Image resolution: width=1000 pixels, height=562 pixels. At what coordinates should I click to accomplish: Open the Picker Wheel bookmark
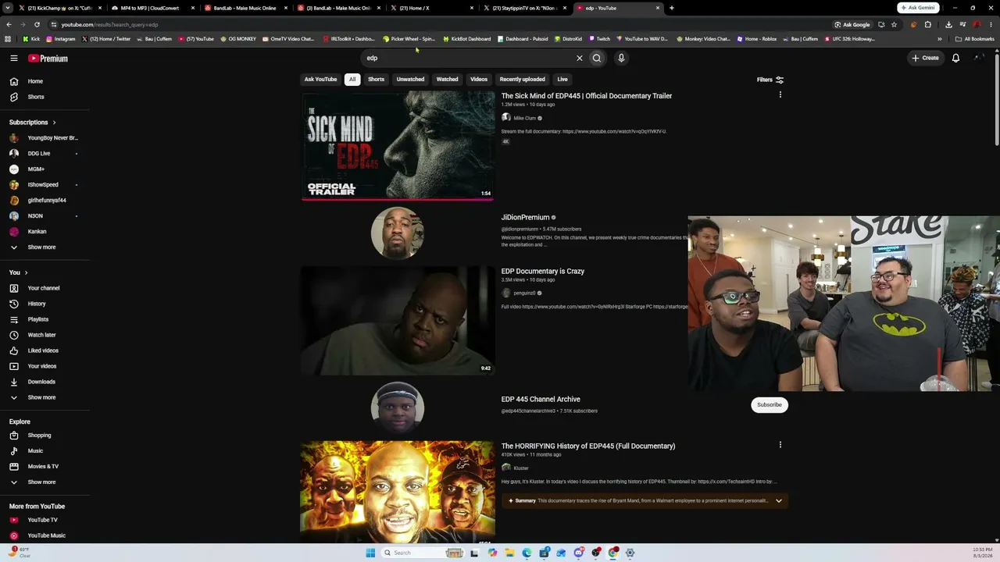[409, 39]
